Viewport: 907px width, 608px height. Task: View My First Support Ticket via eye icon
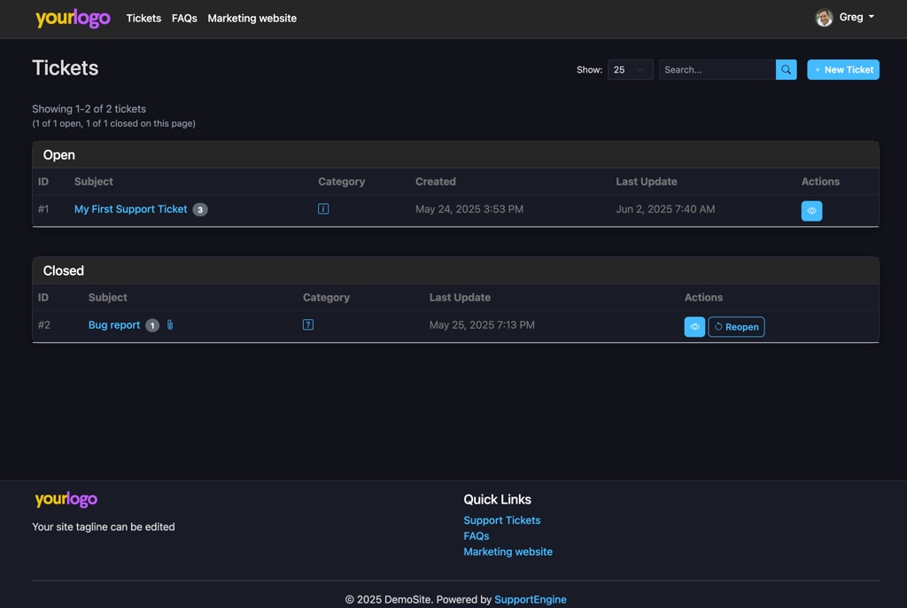[x=811, y=210]
